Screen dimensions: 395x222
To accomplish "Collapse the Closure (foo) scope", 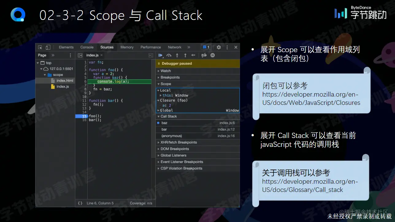I will (158, 100).
